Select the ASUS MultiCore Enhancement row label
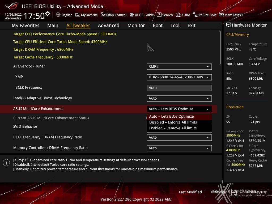 tap(39, 109)
